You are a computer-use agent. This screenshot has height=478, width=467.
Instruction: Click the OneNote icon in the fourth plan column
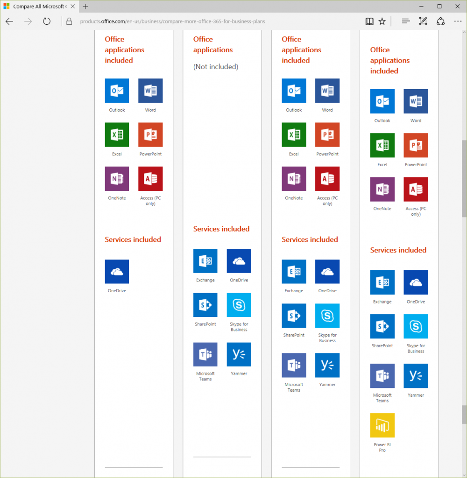click(382, 190)
